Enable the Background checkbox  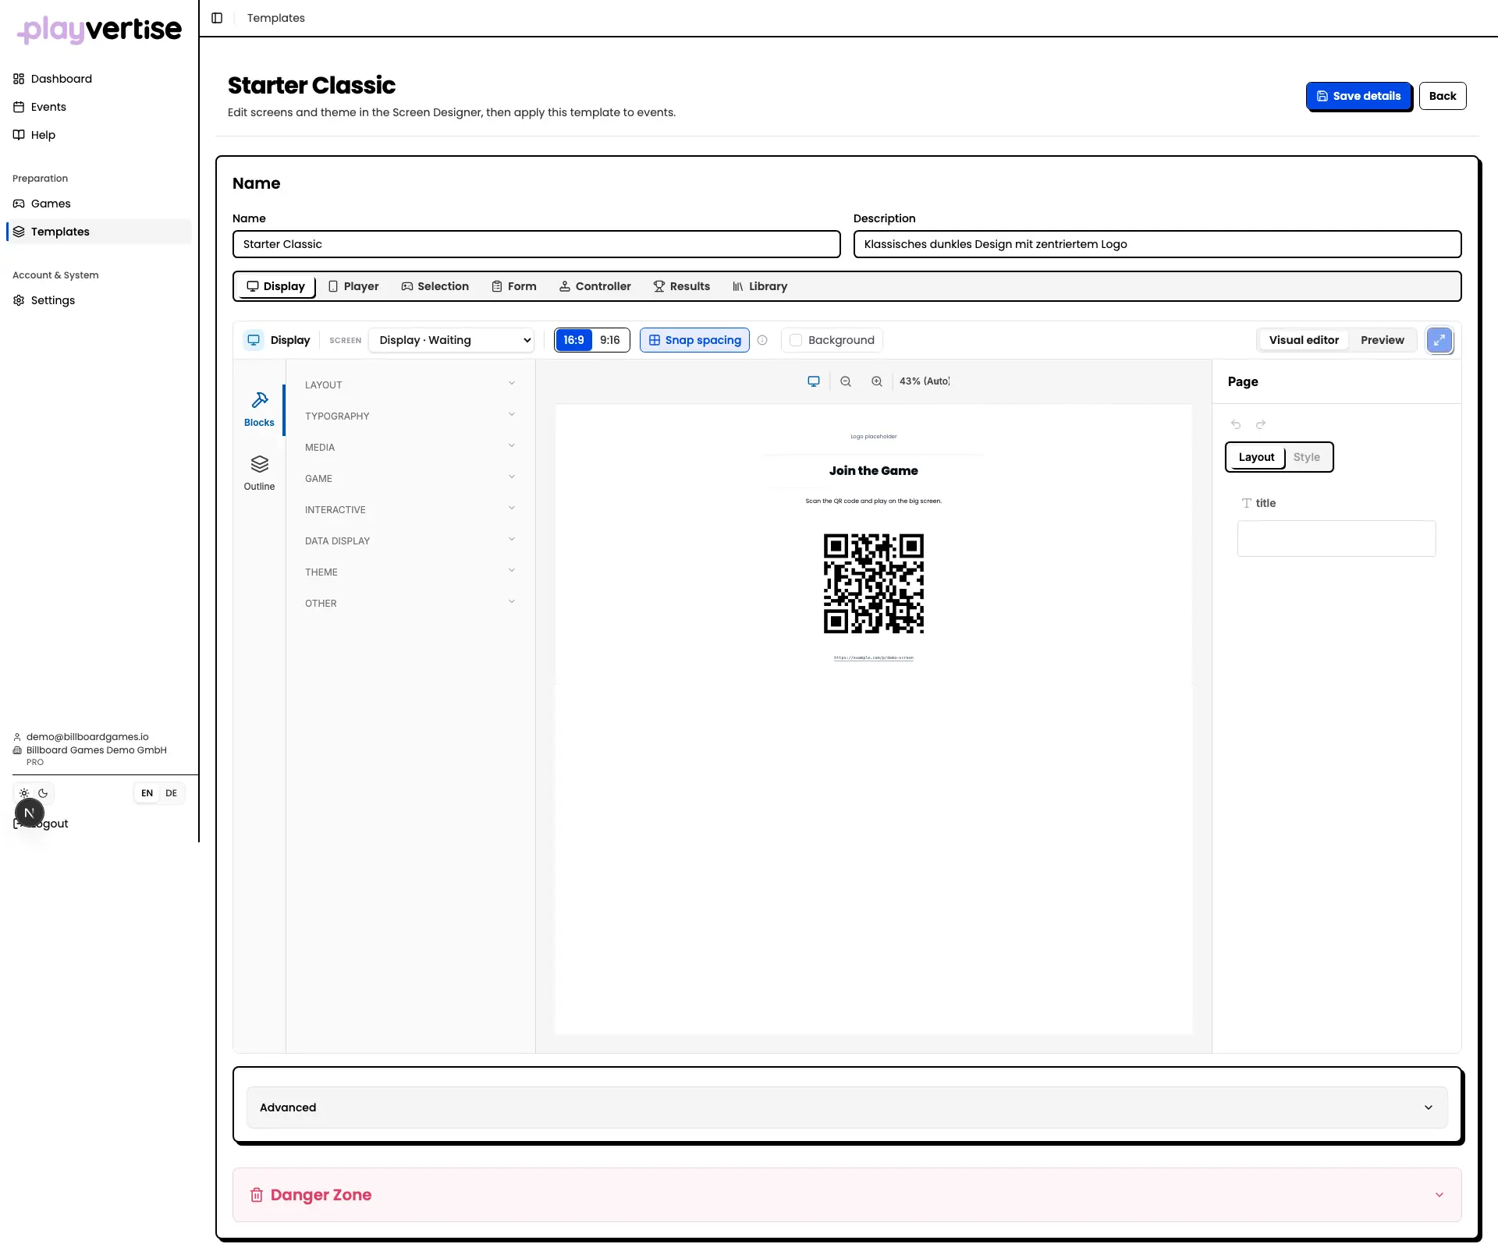(796, 340)
